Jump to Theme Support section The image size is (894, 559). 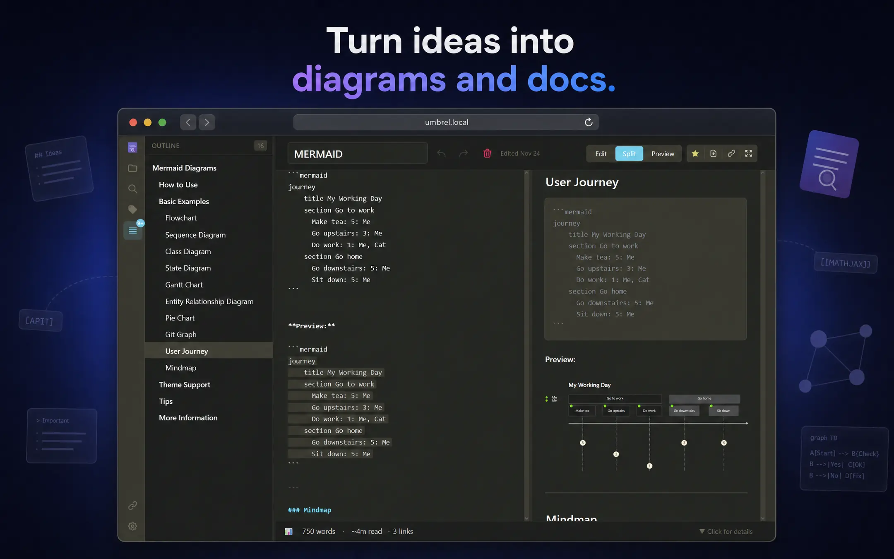click(x=209, y=385)
